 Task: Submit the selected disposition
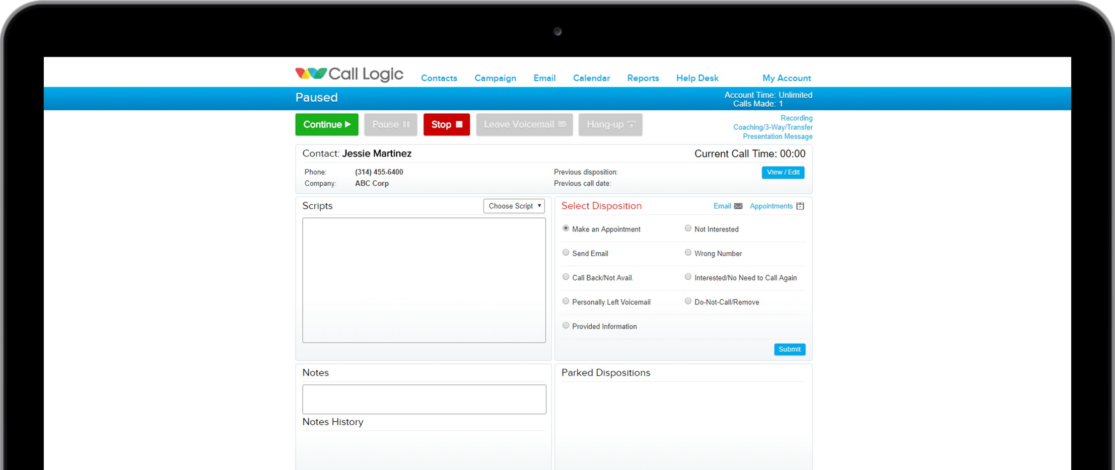789,350
